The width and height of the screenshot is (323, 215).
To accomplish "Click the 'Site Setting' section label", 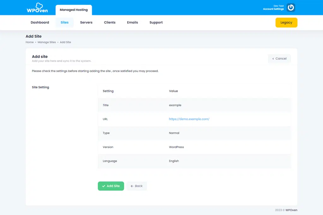I will pos(40,87).
